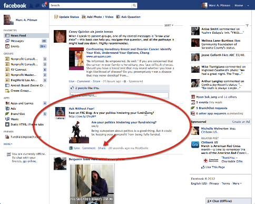Click the ticker collapse icon top right

(247, 25)
